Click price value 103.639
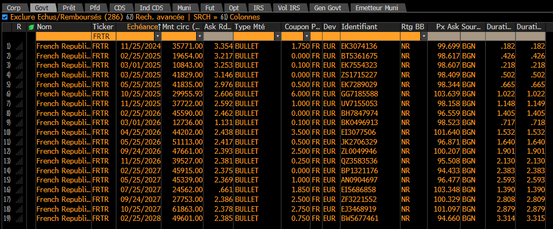This screenshot has height=229, width=553. 448,94
